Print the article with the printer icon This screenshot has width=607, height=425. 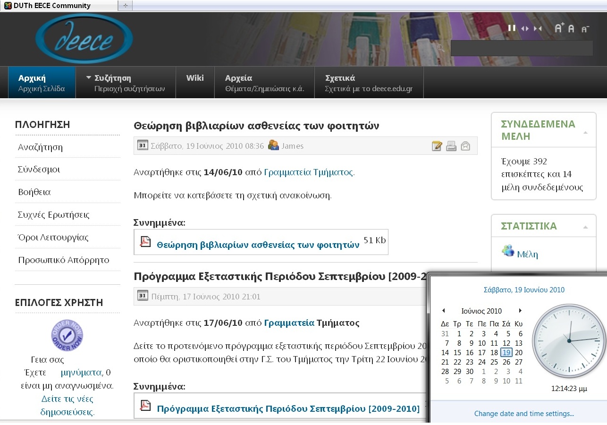click(x=451, y=146)
